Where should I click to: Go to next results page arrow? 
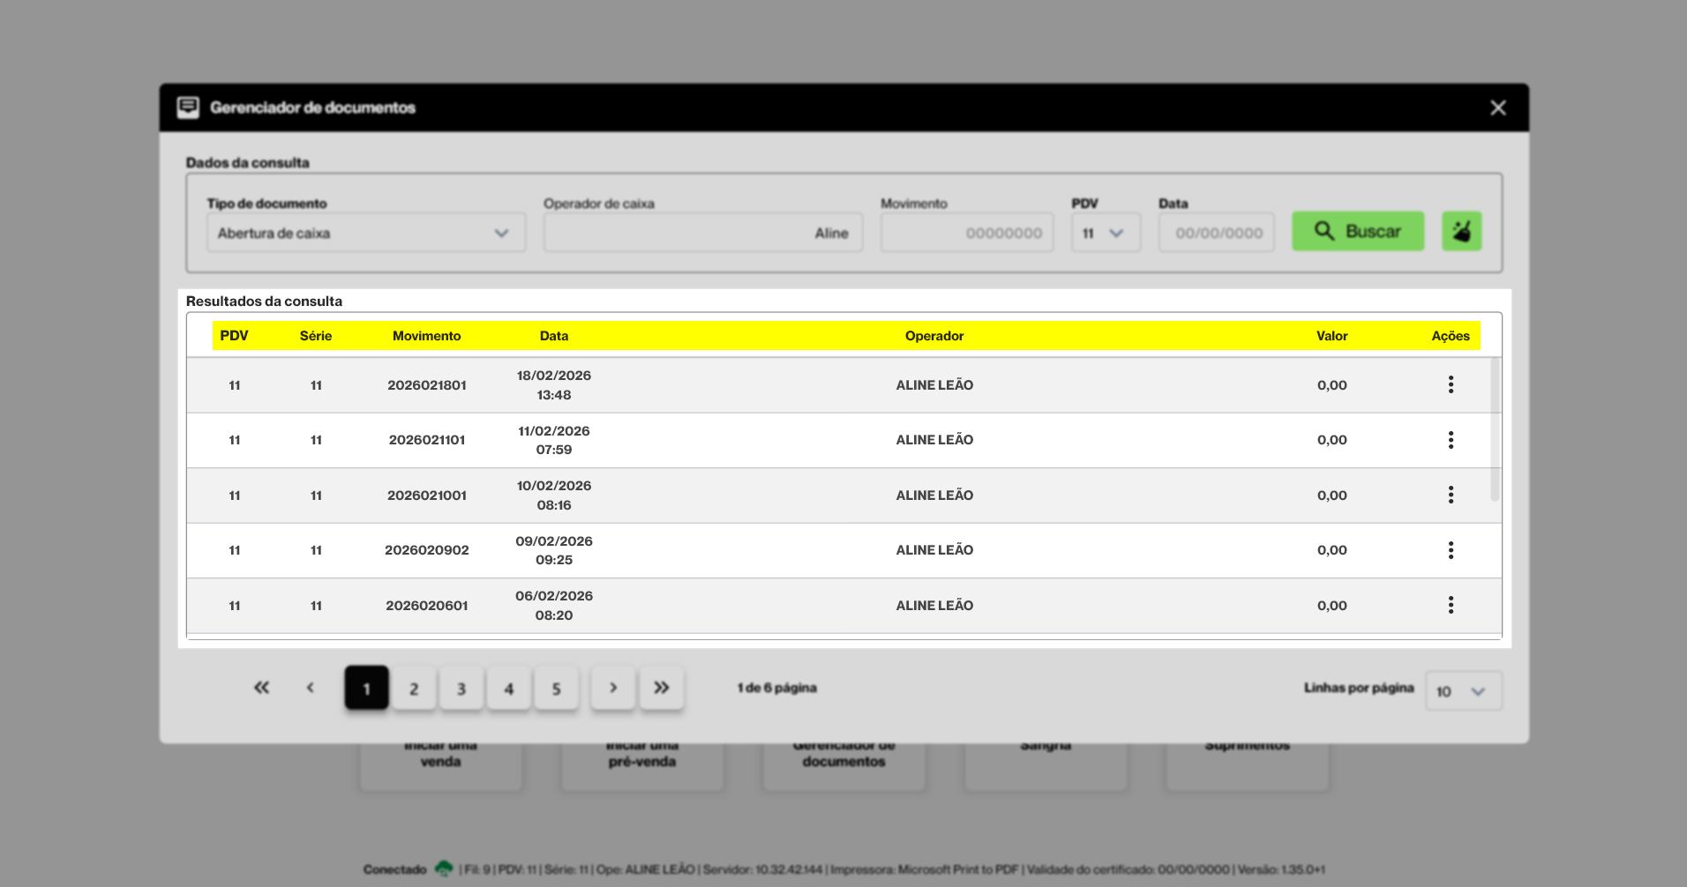click(613, 688)
